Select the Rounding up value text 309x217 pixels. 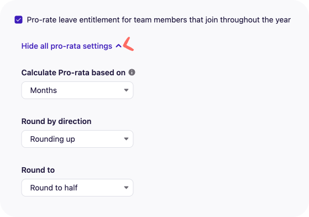53,139
